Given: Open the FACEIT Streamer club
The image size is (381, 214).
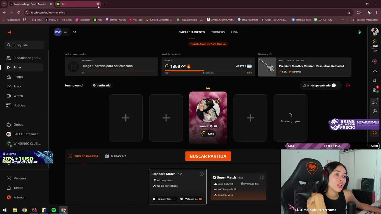Looking at the screenshot, I should pyautogui.click(x=24, y=134).
